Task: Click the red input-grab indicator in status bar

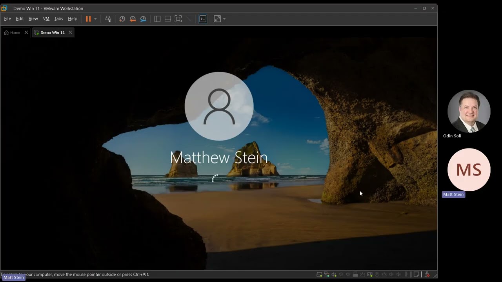Action: (427, 275)
